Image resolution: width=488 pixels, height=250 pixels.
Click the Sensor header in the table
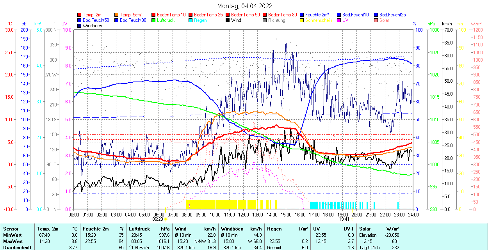click(x=11, y=229)
